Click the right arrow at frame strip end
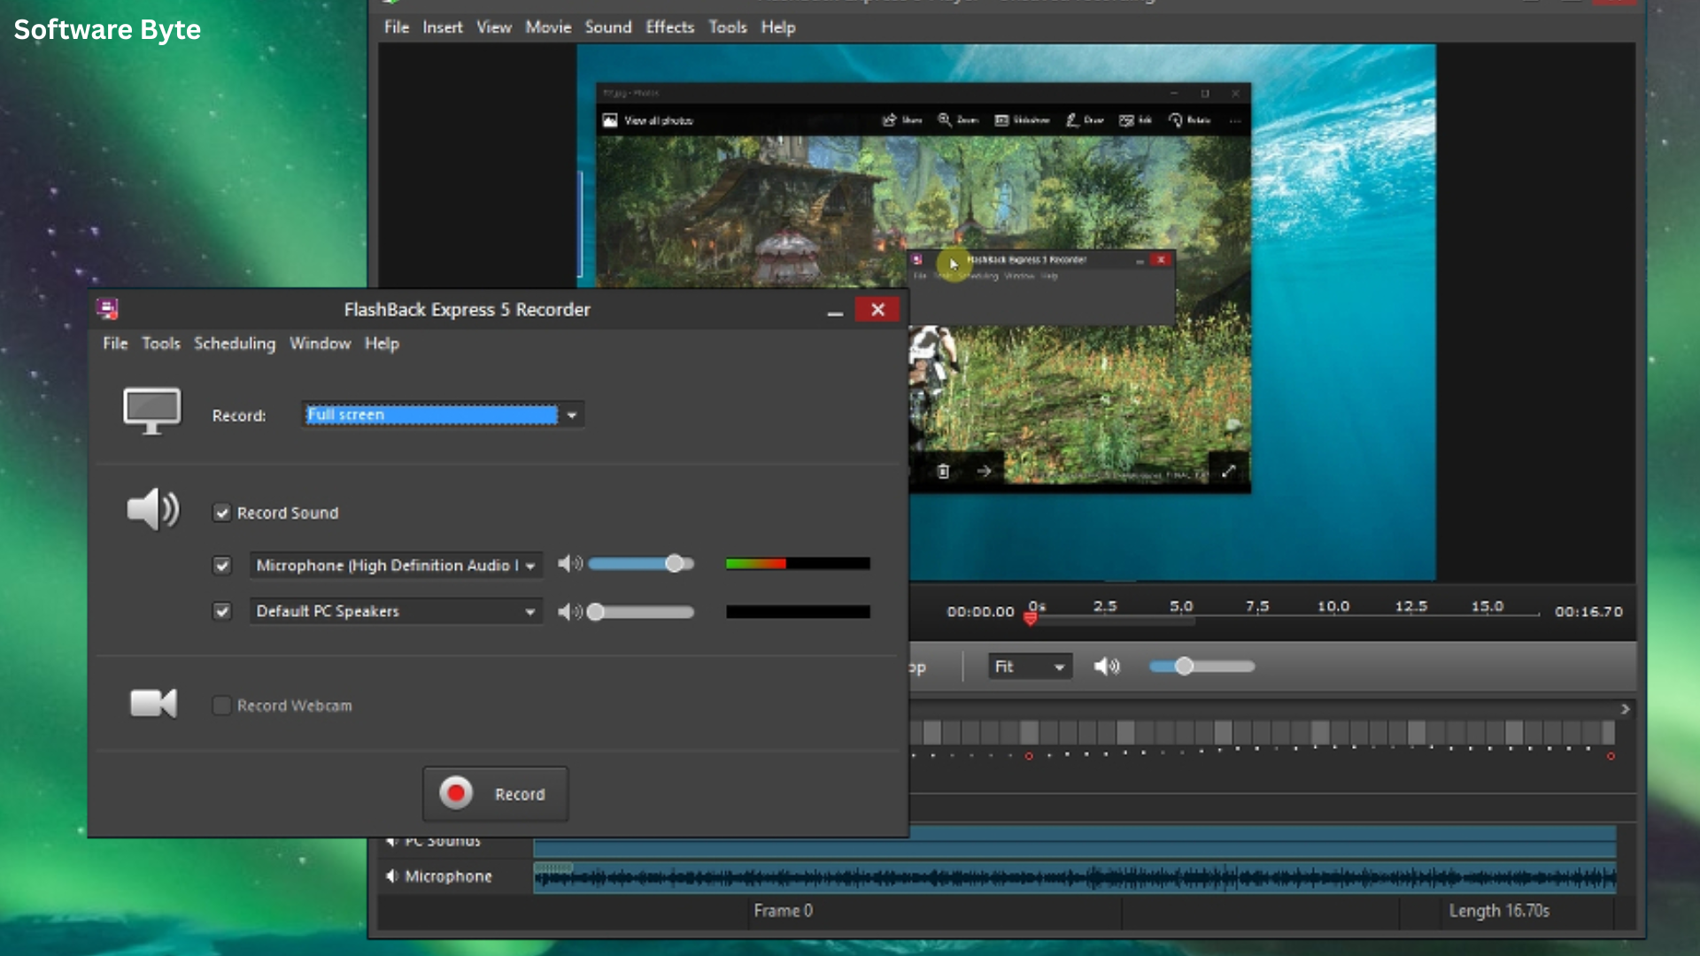 pyautogui.click(x=1626, y=709)
